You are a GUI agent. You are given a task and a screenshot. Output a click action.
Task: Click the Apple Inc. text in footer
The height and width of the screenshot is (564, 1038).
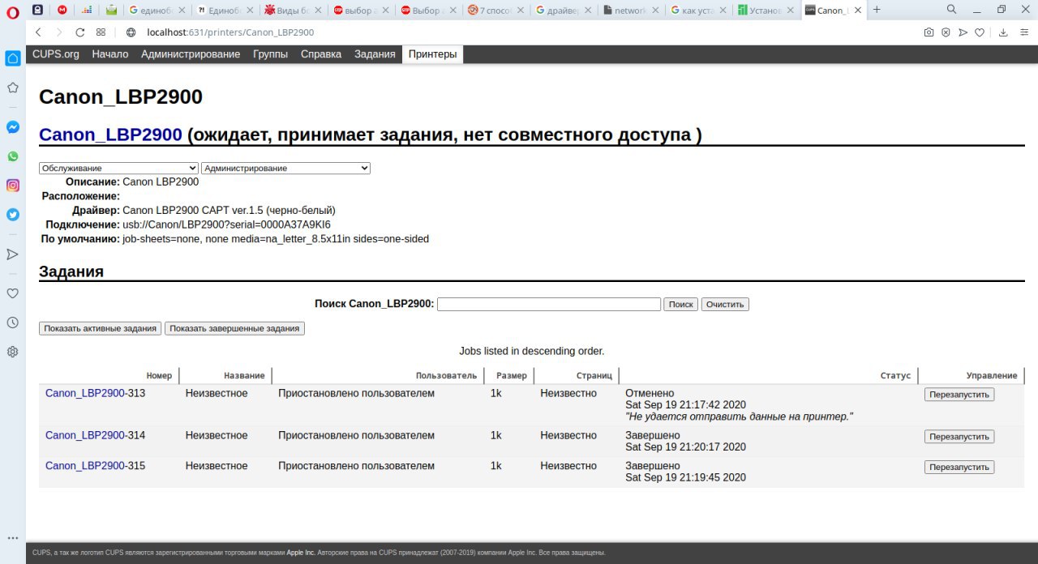300,553
